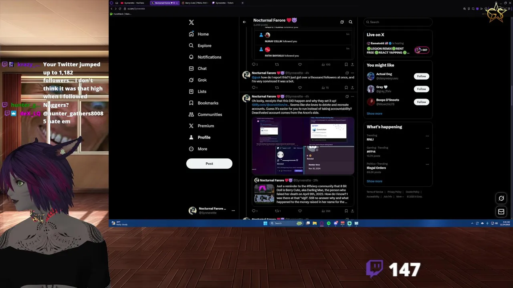513x288 pixels.
Task: Click the Grok icon in profile header
Action: tap(342, 22)
